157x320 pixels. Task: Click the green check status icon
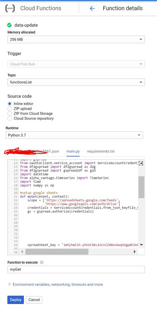9,25
